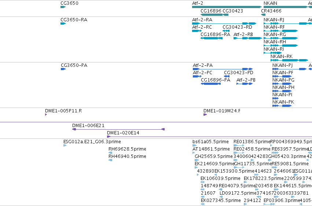Click transcript Atf-2-RC

(x=202, y=27)
